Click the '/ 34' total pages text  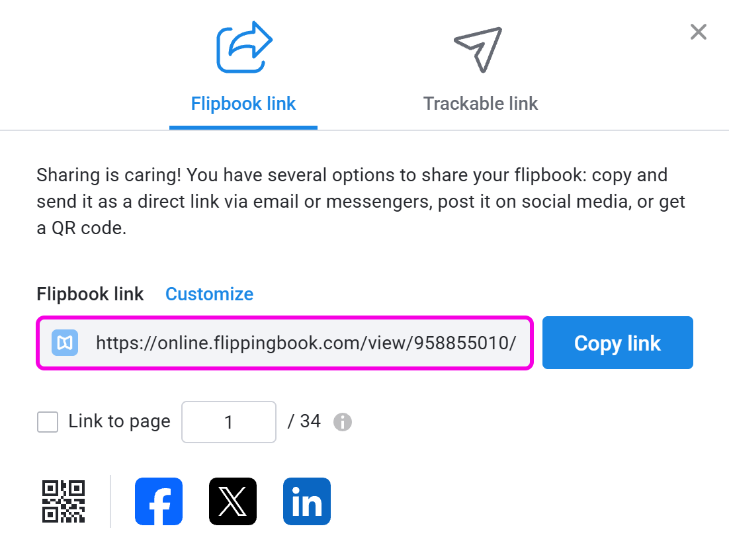(x=304, y=421)
